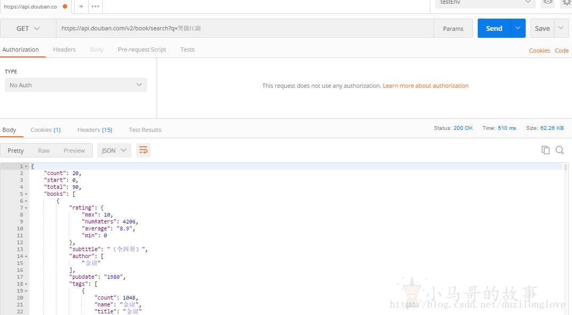572x315 pixels.
Task: Open the HTTP method GET dropdown
Action: click(28, 28)
